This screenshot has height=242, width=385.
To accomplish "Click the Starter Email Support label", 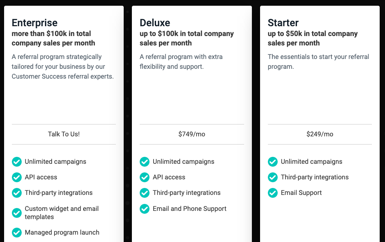I will [301, 193].
